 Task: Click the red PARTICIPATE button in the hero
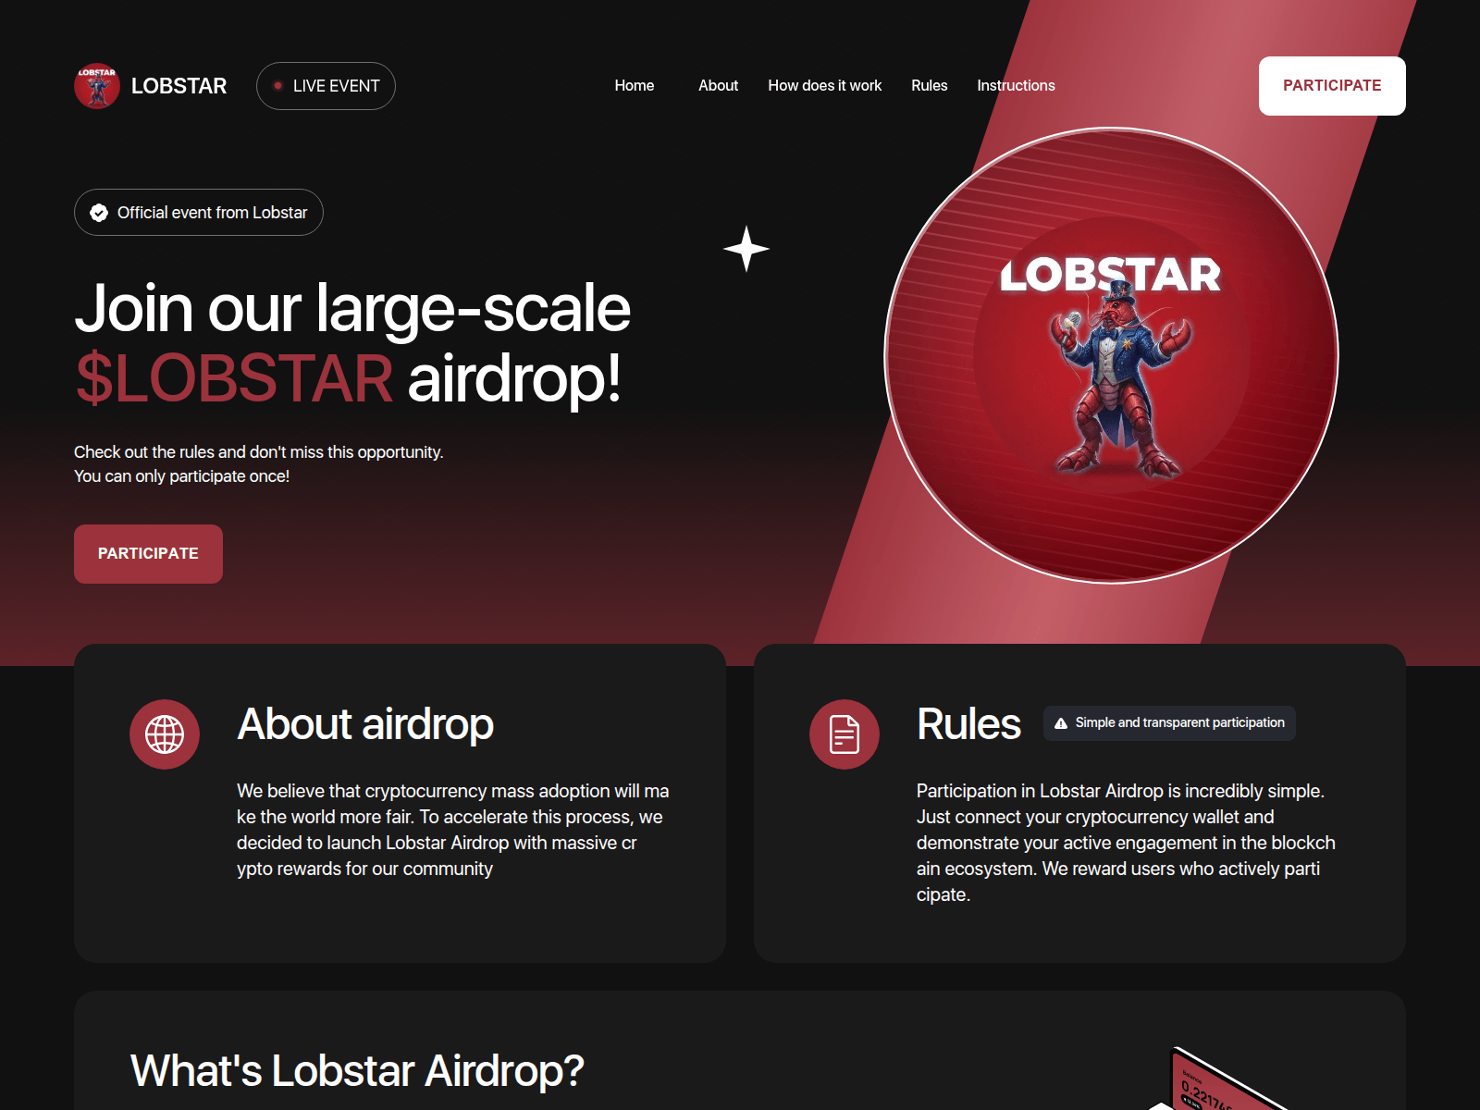(x=148, y=553)
